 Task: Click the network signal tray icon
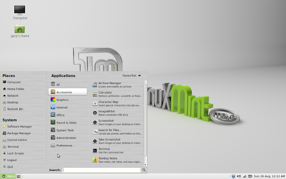(244, 176)
